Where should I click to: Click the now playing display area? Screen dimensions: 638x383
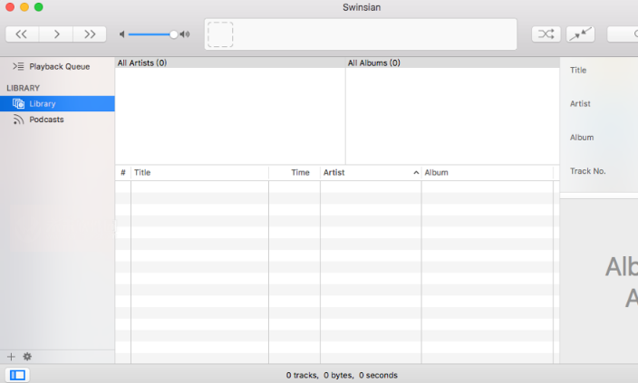[x=361, y=34]
